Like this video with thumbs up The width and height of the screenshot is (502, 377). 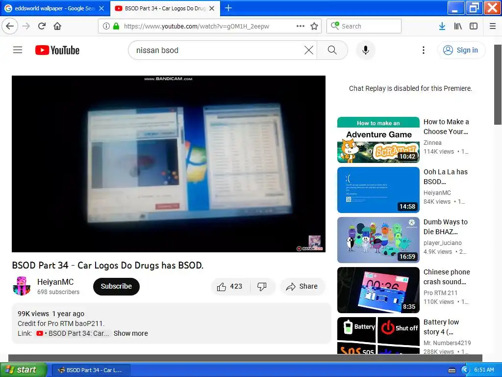[229, 286]
